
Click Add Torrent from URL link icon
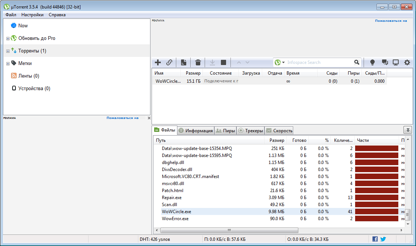point(169,62)
